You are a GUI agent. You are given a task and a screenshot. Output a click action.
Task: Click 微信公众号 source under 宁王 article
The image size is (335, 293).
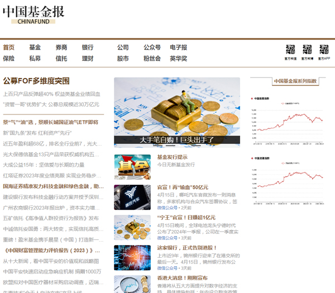pyautogui.click(x=167, y=238)
